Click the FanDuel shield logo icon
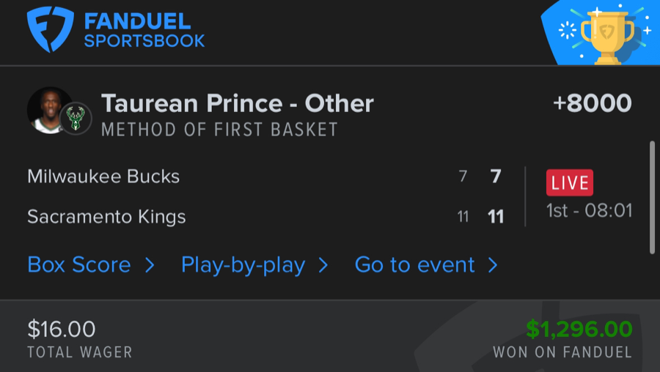 50,29
